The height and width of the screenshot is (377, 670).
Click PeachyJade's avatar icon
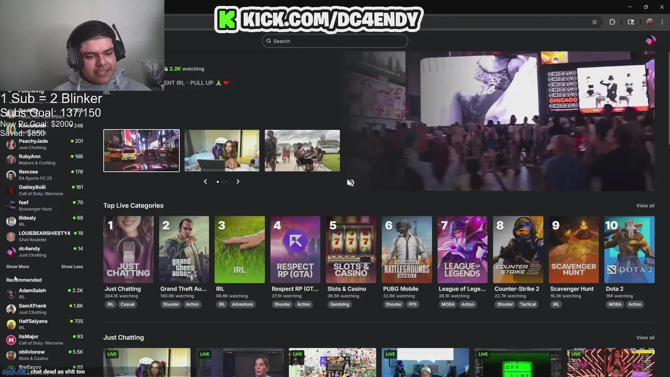tap(11, 144)
